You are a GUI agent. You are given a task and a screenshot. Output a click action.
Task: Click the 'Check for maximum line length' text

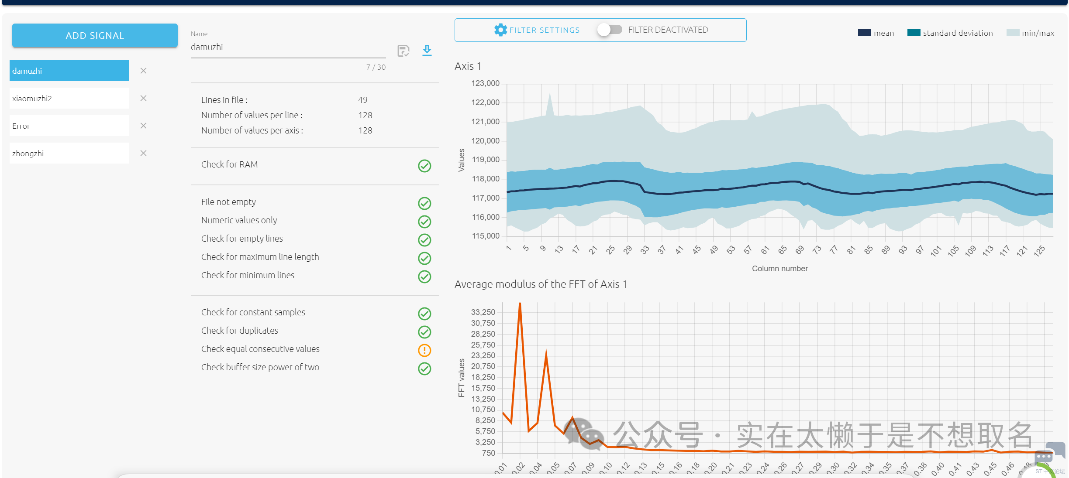click(260, 257)
